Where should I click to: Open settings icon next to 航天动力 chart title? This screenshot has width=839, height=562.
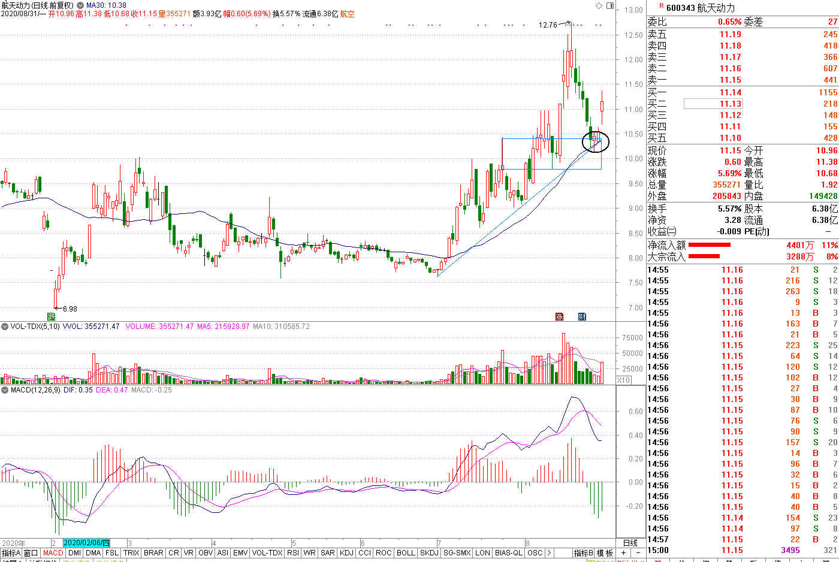click(80, 5)
